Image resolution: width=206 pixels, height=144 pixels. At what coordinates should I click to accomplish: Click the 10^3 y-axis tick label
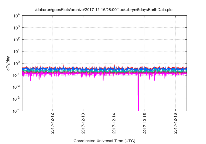(17, 28)
